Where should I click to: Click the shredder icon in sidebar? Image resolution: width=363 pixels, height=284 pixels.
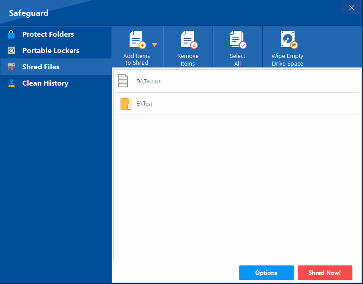11,67
